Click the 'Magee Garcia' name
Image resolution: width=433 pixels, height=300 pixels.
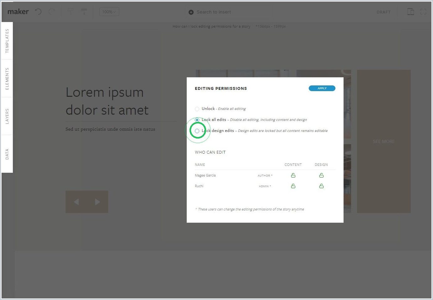pyautogui.click(x=205, y=175)
